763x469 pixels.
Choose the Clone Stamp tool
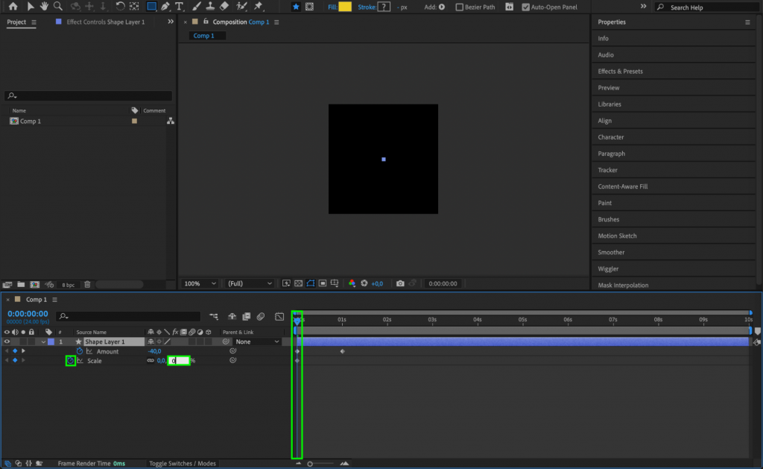(209, 6)
